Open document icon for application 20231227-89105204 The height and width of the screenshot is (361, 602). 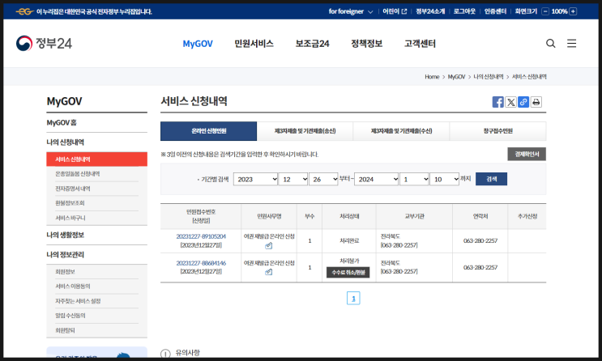coord(269,245)
